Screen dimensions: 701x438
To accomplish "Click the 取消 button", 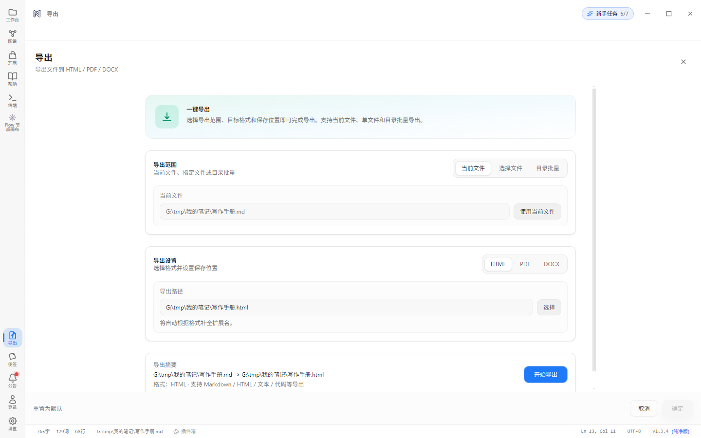I will pyautogui.click(x=644, y=409).
